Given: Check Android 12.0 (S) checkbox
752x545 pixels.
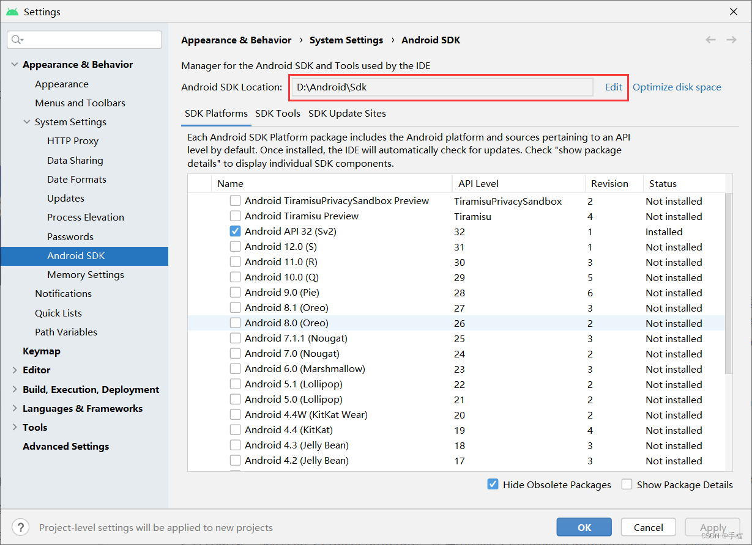Looking at the screenshot, I should (x=235, y=246).
